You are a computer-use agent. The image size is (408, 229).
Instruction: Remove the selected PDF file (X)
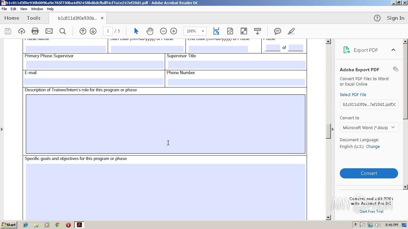394,104
